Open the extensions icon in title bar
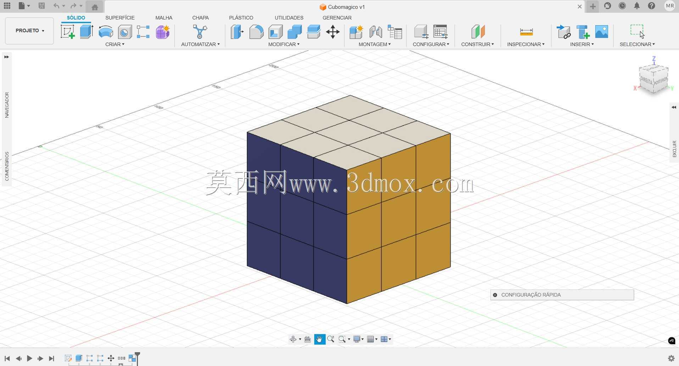679x366 pixels. (608, 6)
